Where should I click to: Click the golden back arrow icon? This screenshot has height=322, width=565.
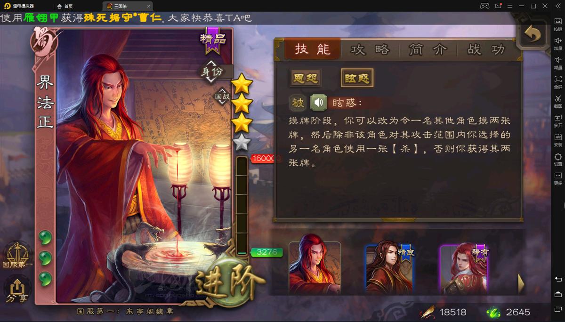click(533, 35)
